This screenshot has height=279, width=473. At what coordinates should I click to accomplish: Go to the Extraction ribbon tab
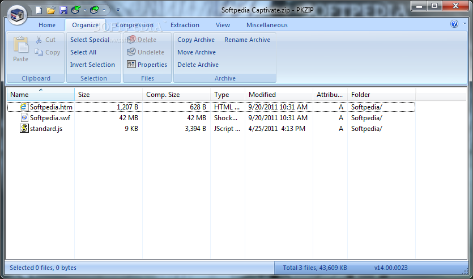point(185,25)
